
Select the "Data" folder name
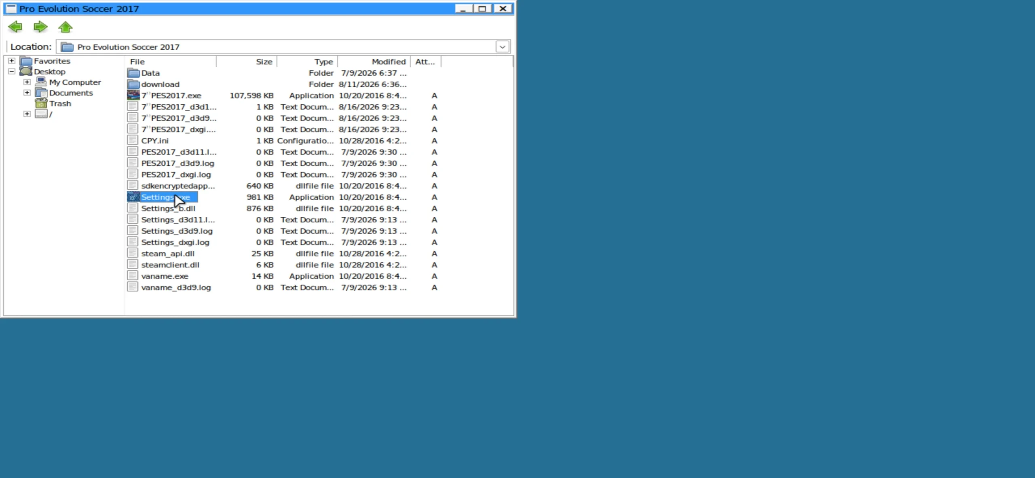click(150, 73)
